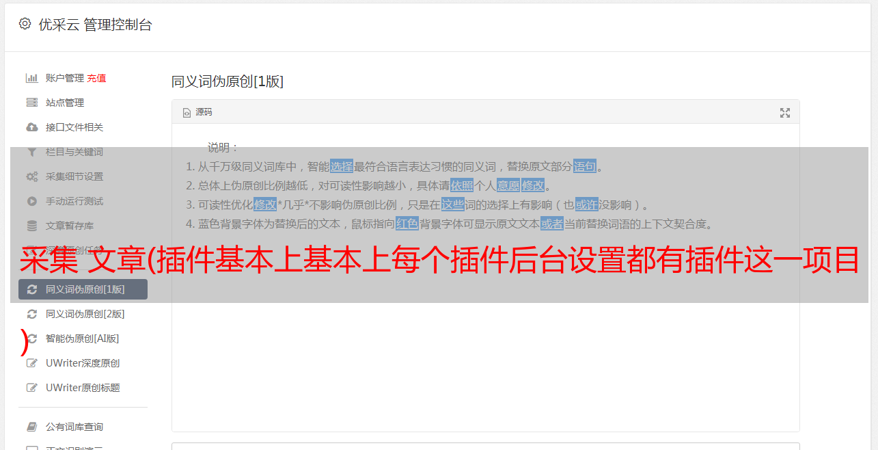
Task: Expand editor to fullscreen icon
Action: 785,113
